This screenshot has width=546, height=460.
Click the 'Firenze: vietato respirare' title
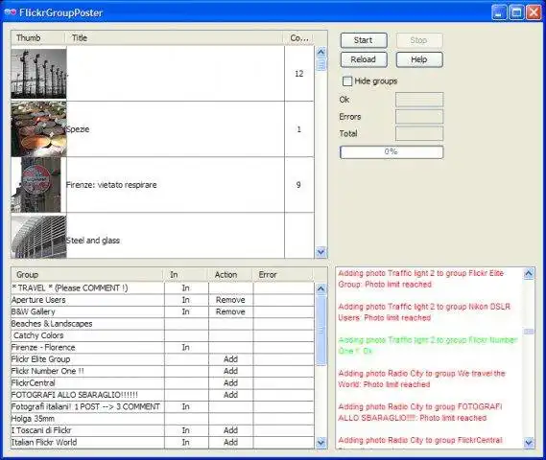(x=111, y=185)
